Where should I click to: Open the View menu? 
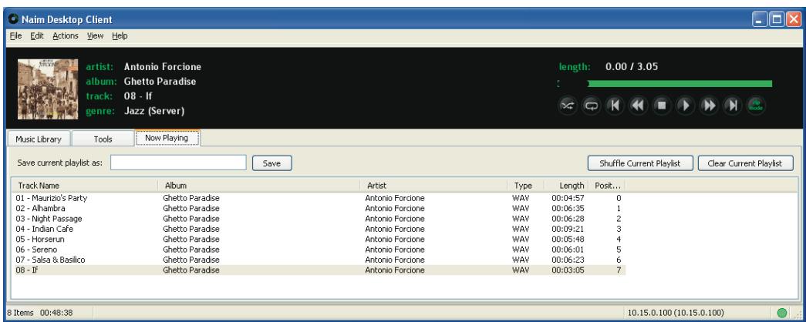pos(95,36)
